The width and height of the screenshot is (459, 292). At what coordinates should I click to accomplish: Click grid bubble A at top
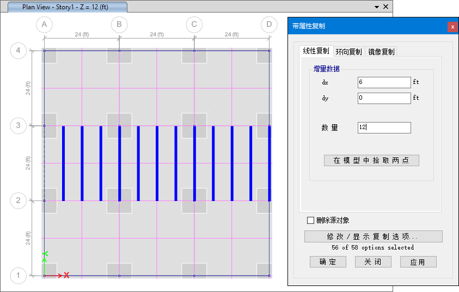(x=45, y=25)
